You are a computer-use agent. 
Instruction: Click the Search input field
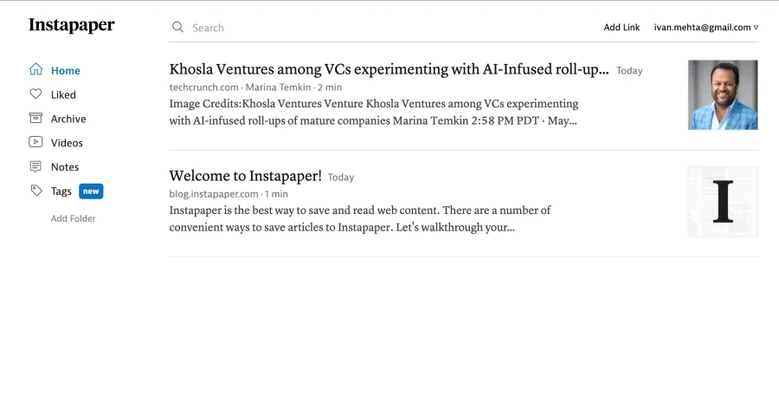click(x=383, y=28)
